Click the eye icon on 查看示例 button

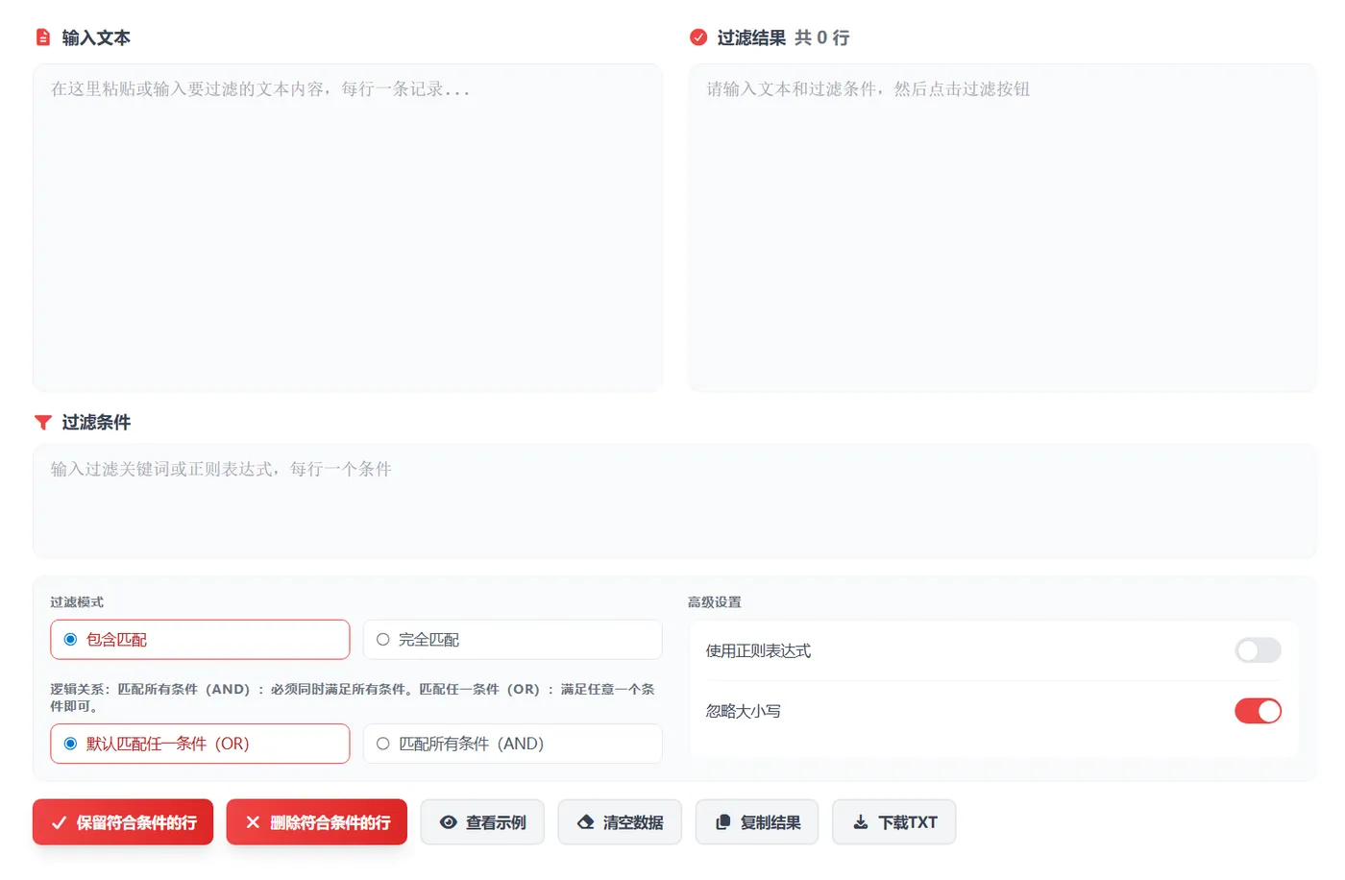tap(448, 821)
